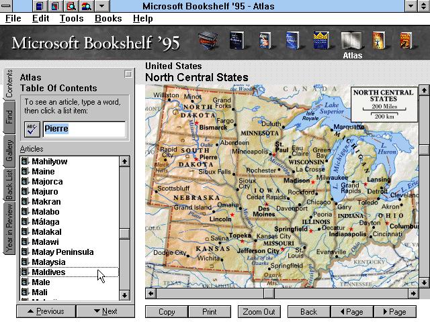Image resolution: width=430 pixels, height=322 pixels.
Task: Toggle the small square box in Contents panel corner
Action: 128,74
